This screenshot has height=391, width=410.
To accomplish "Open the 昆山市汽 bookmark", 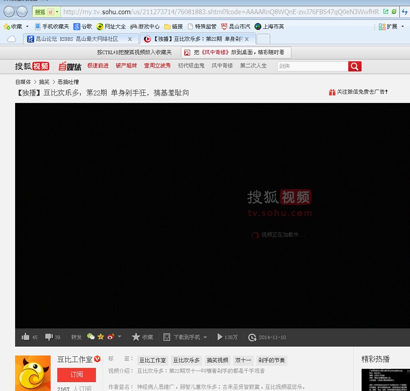I will (235, 26).
